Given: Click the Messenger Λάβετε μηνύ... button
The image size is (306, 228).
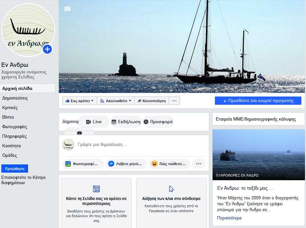Looking at the screenshot, I should (x=127, y=164).
